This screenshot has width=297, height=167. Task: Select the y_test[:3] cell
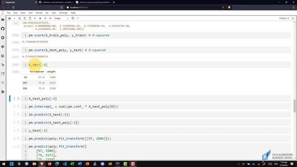[156, 130]
